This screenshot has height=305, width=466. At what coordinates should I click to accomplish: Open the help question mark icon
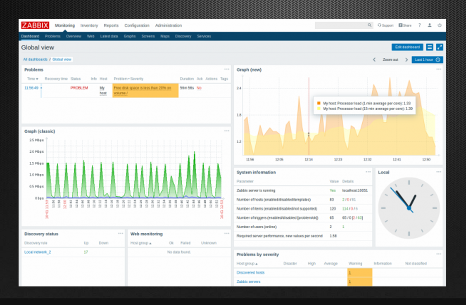[419, 26]
